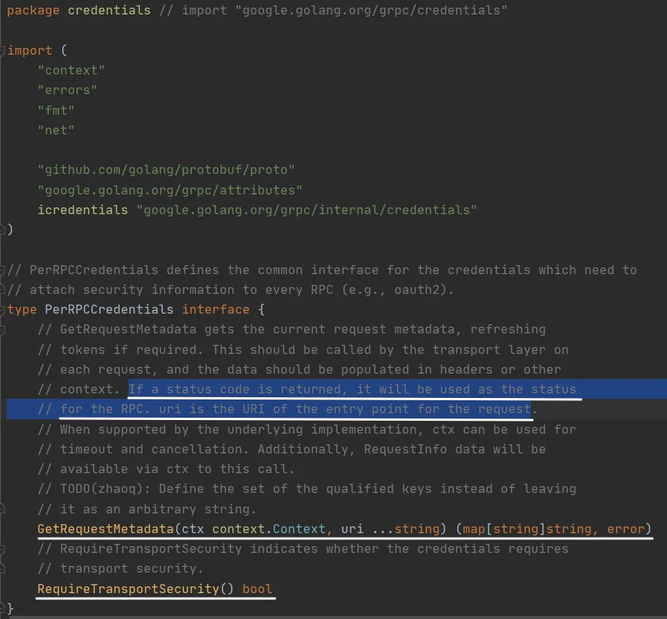This screenshot has height=619, width=667.
Task: Click '// each request, and the data' comment line
Action: pos(299,370)
